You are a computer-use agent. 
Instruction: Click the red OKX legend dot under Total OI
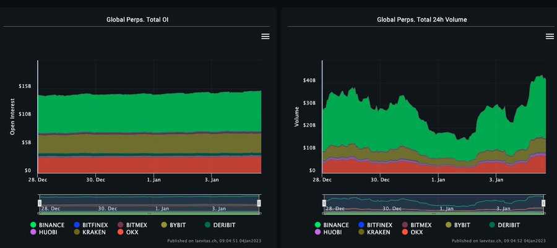point(120,232)
